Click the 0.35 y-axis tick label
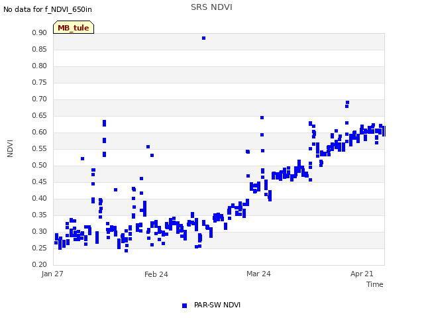This screenshot has width=424, height=318. pyautogui.click(x=40, y=215)
